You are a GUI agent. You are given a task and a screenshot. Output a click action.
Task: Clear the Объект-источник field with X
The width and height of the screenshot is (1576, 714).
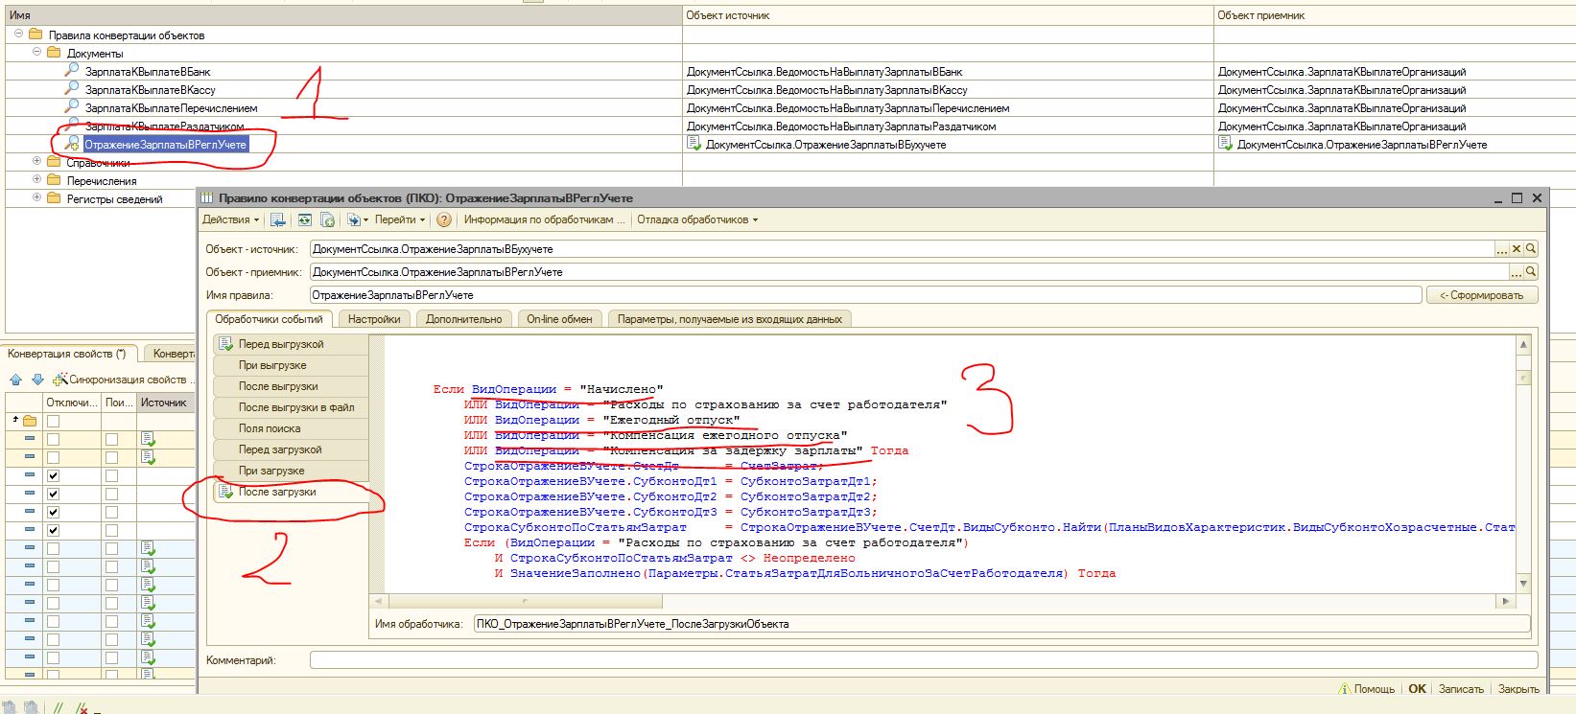(x=1517, y=249)
